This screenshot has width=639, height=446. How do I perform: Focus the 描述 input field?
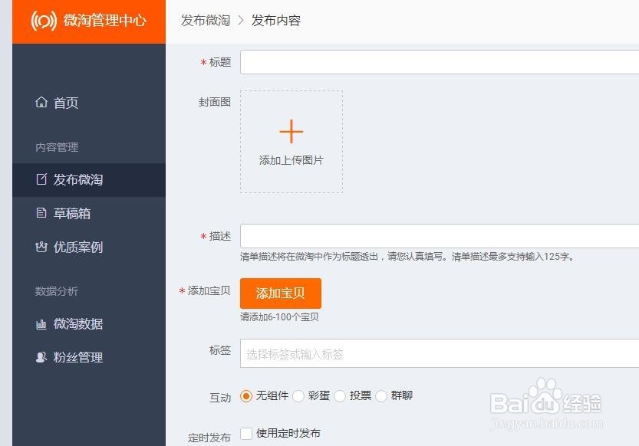pos(440,235)
